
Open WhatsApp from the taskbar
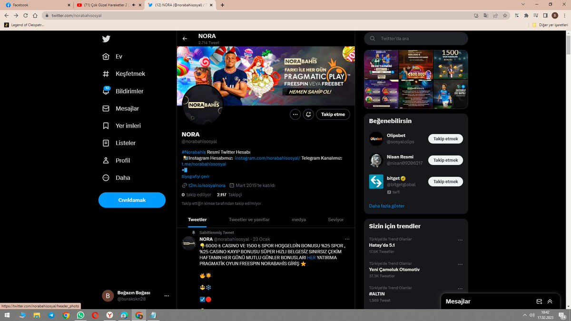tap(80, 315)
